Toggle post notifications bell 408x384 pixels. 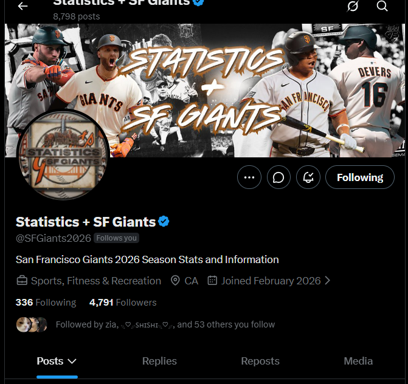(308, 177)
